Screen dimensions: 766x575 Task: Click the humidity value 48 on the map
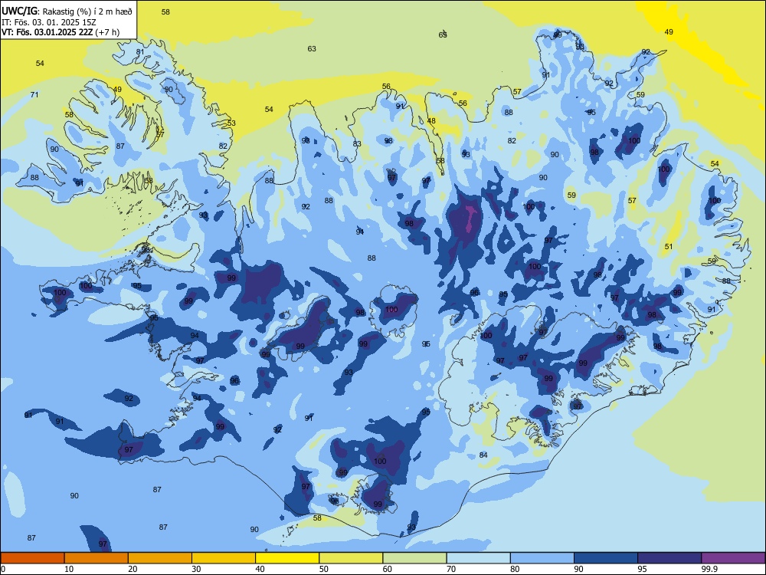(431, 121)
